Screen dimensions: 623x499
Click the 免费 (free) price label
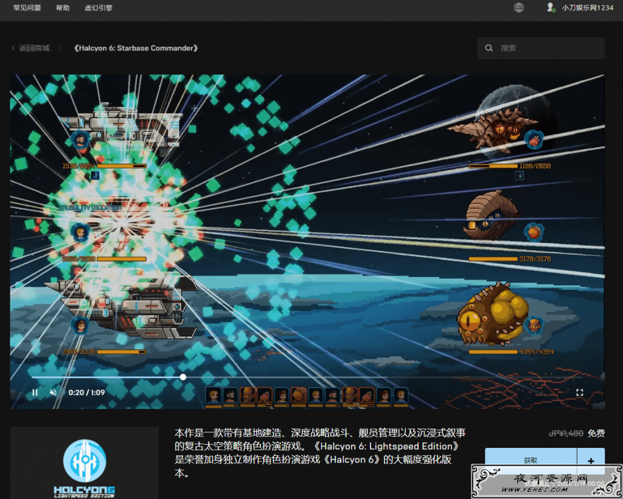(x=596, y=433)
